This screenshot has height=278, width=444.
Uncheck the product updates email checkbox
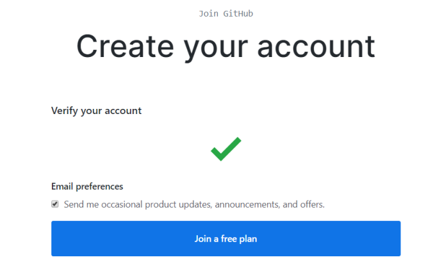tap(55, 204)
